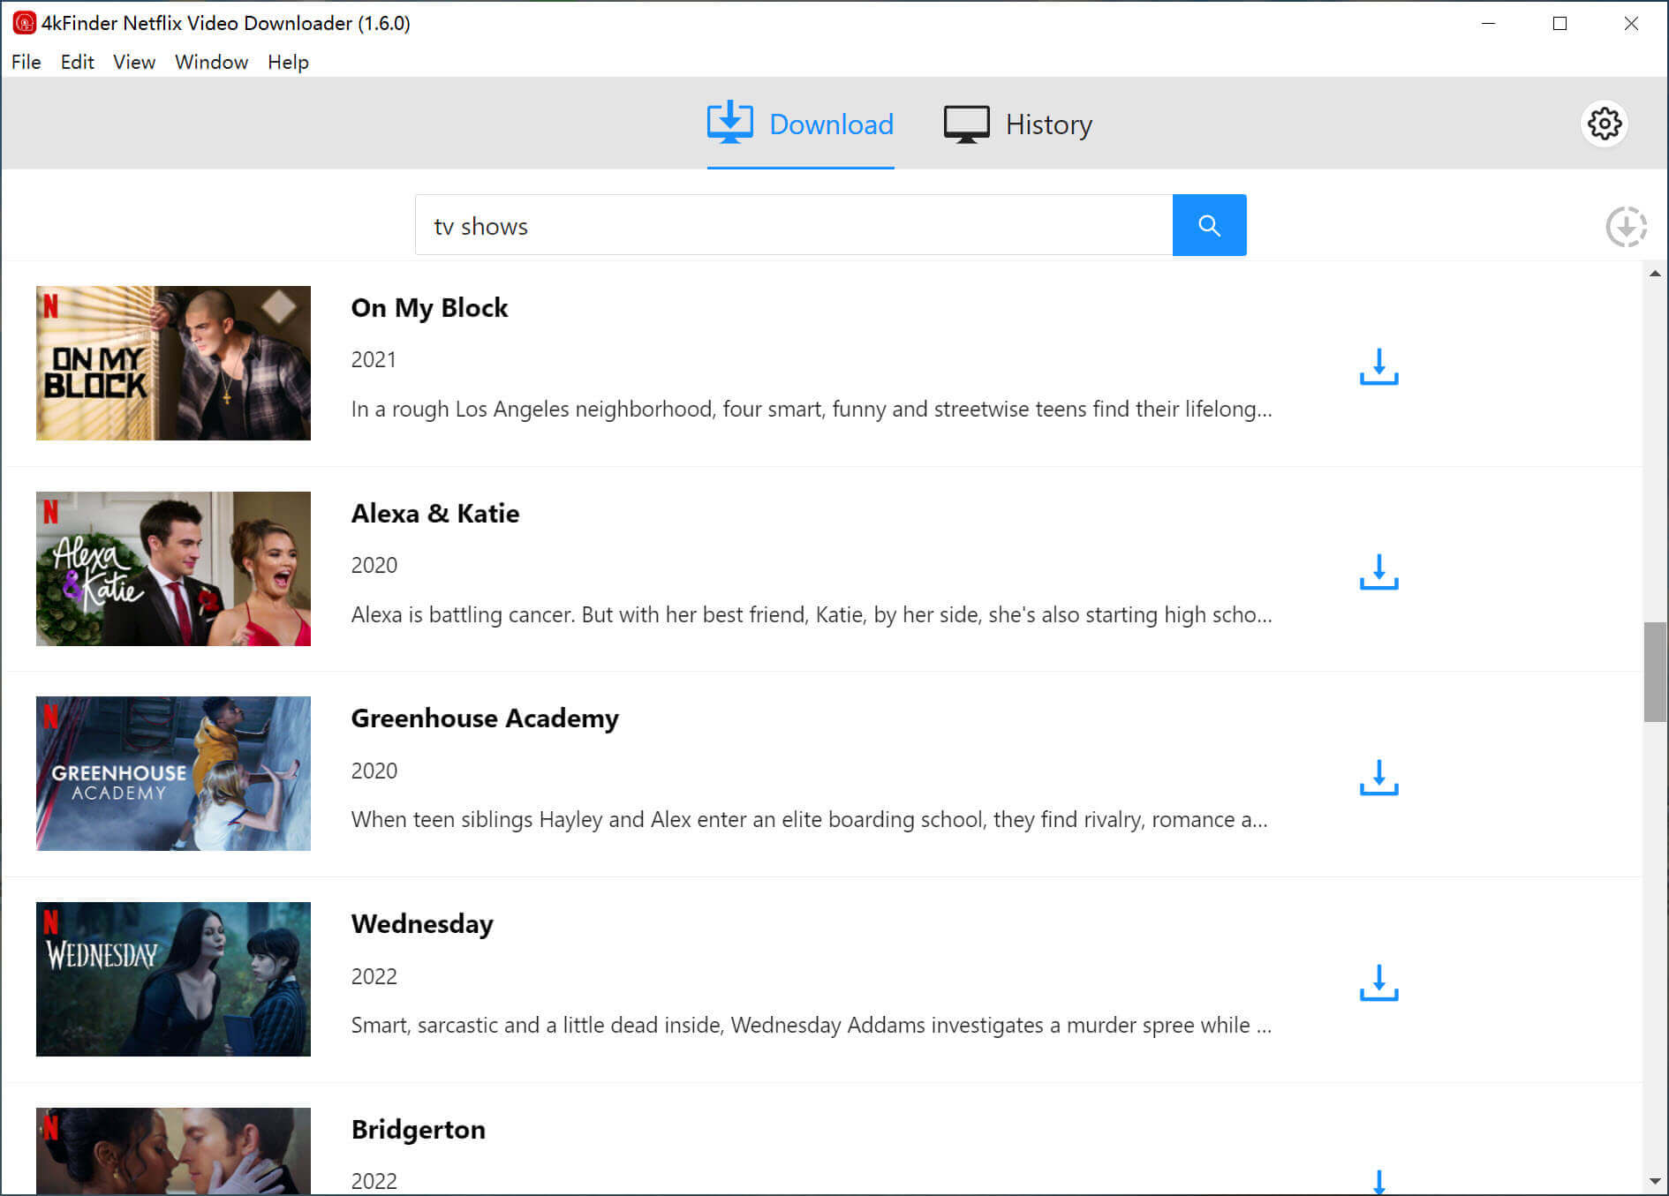Viewport: 1669px width, 1196px height.
Task: Click the blue search magnifier button
Action: pos(1209,225)
